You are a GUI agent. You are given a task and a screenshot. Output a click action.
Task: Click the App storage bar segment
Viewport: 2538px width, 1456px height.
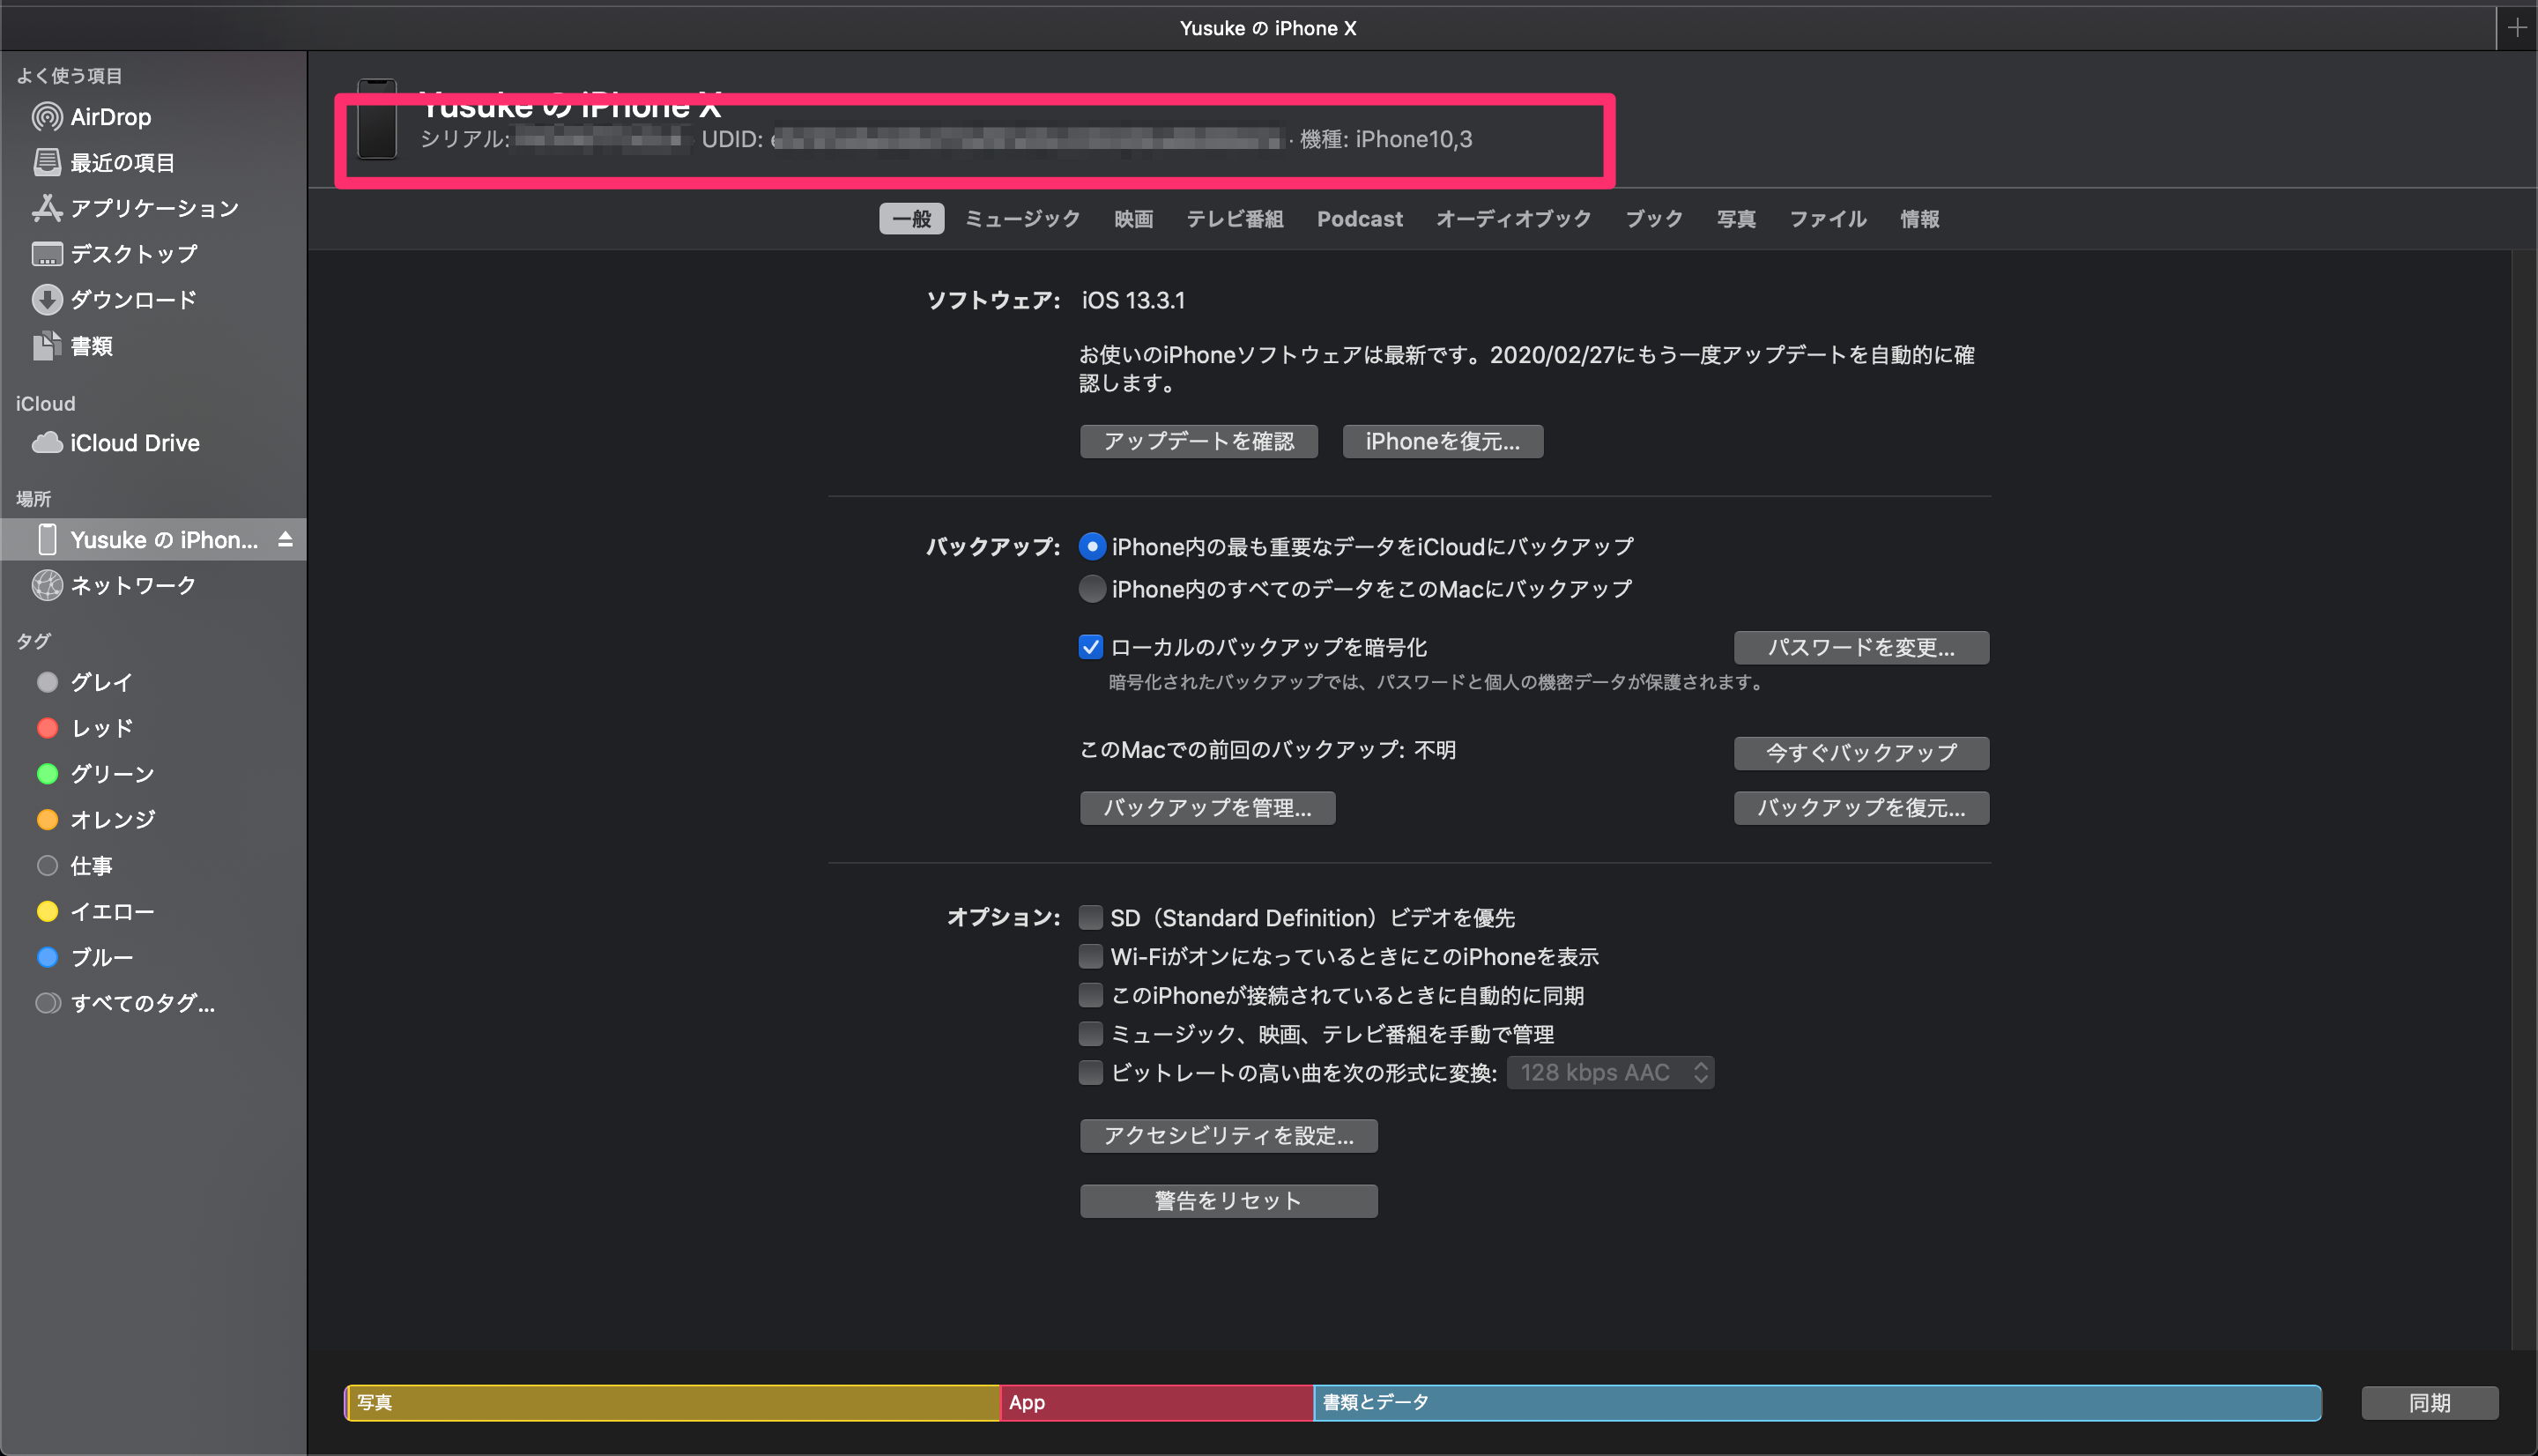point(1156,1403)
